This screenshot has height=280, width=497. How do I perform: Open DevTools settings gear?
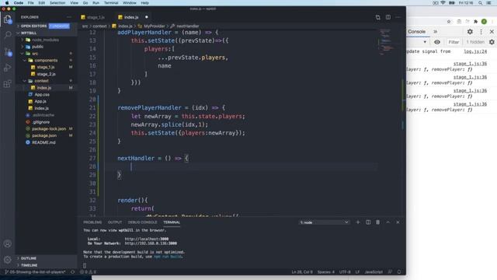pyautogui.click(x=470, y=31)
